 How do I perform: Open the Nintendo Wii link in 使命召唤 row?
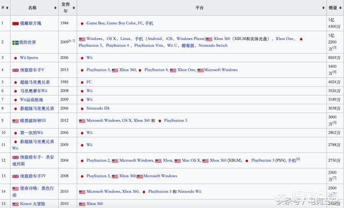coord(190,191)
